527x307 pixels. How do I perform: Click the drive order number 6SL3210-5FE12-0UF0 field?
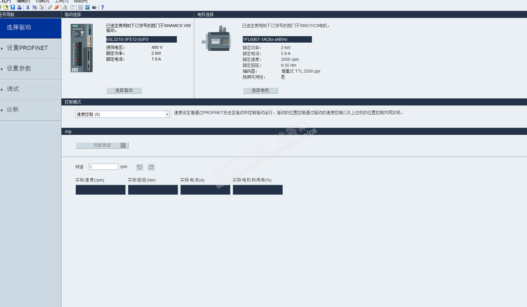tap(142, 39)
